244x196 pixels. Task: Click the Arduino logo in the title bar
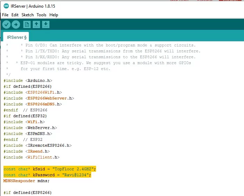point(6,6)
